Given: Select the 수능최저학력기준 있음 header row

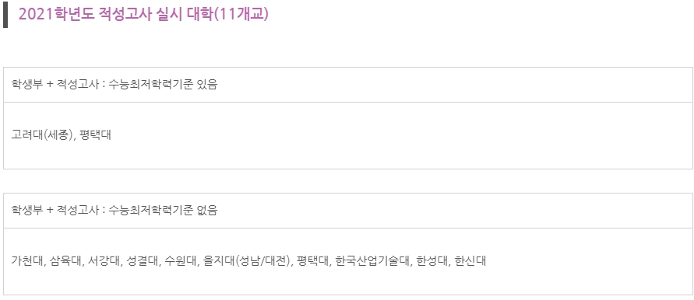Looking at the screenshot, I should tap(348, 85).
